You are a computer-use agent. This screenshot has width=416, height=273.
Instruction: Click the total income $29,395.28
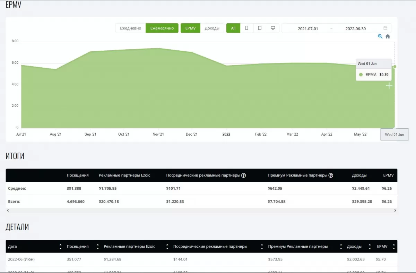(362, 202)
